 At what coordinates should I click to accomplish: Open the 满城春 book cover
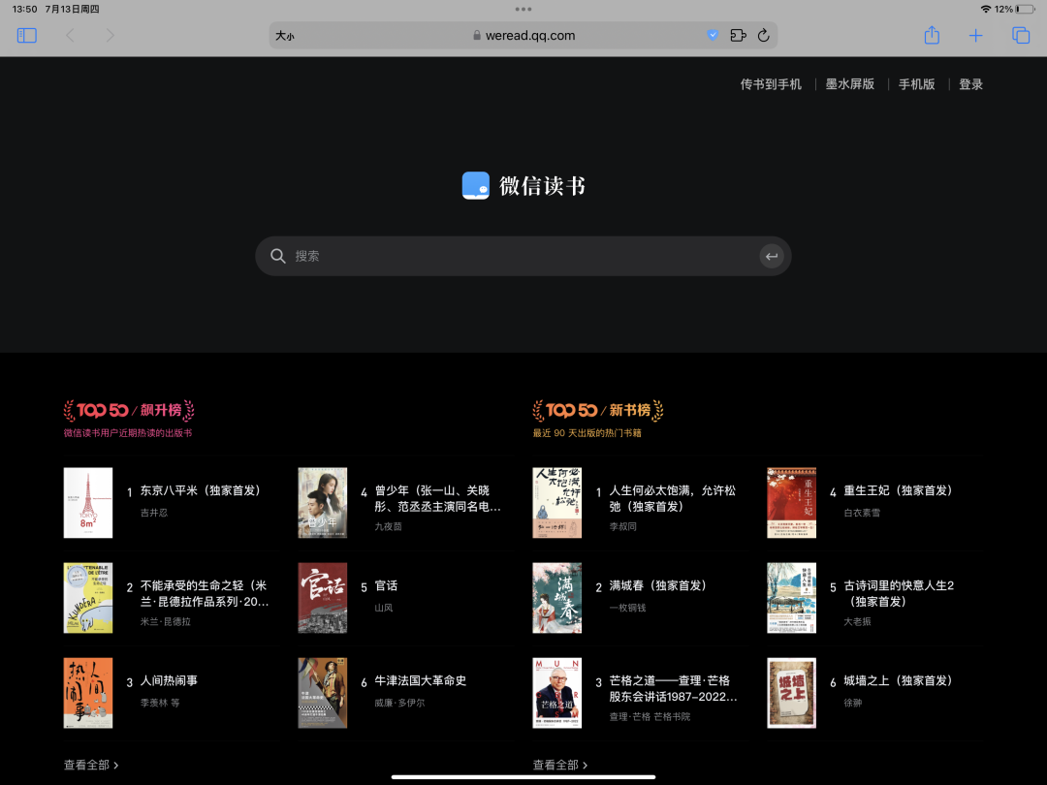tap(556, 597)
